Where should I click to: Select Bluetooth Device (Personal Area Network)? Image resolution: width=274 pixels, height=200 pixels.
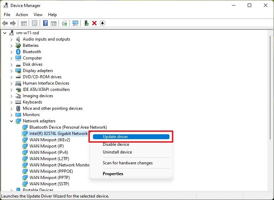[68, 127]
